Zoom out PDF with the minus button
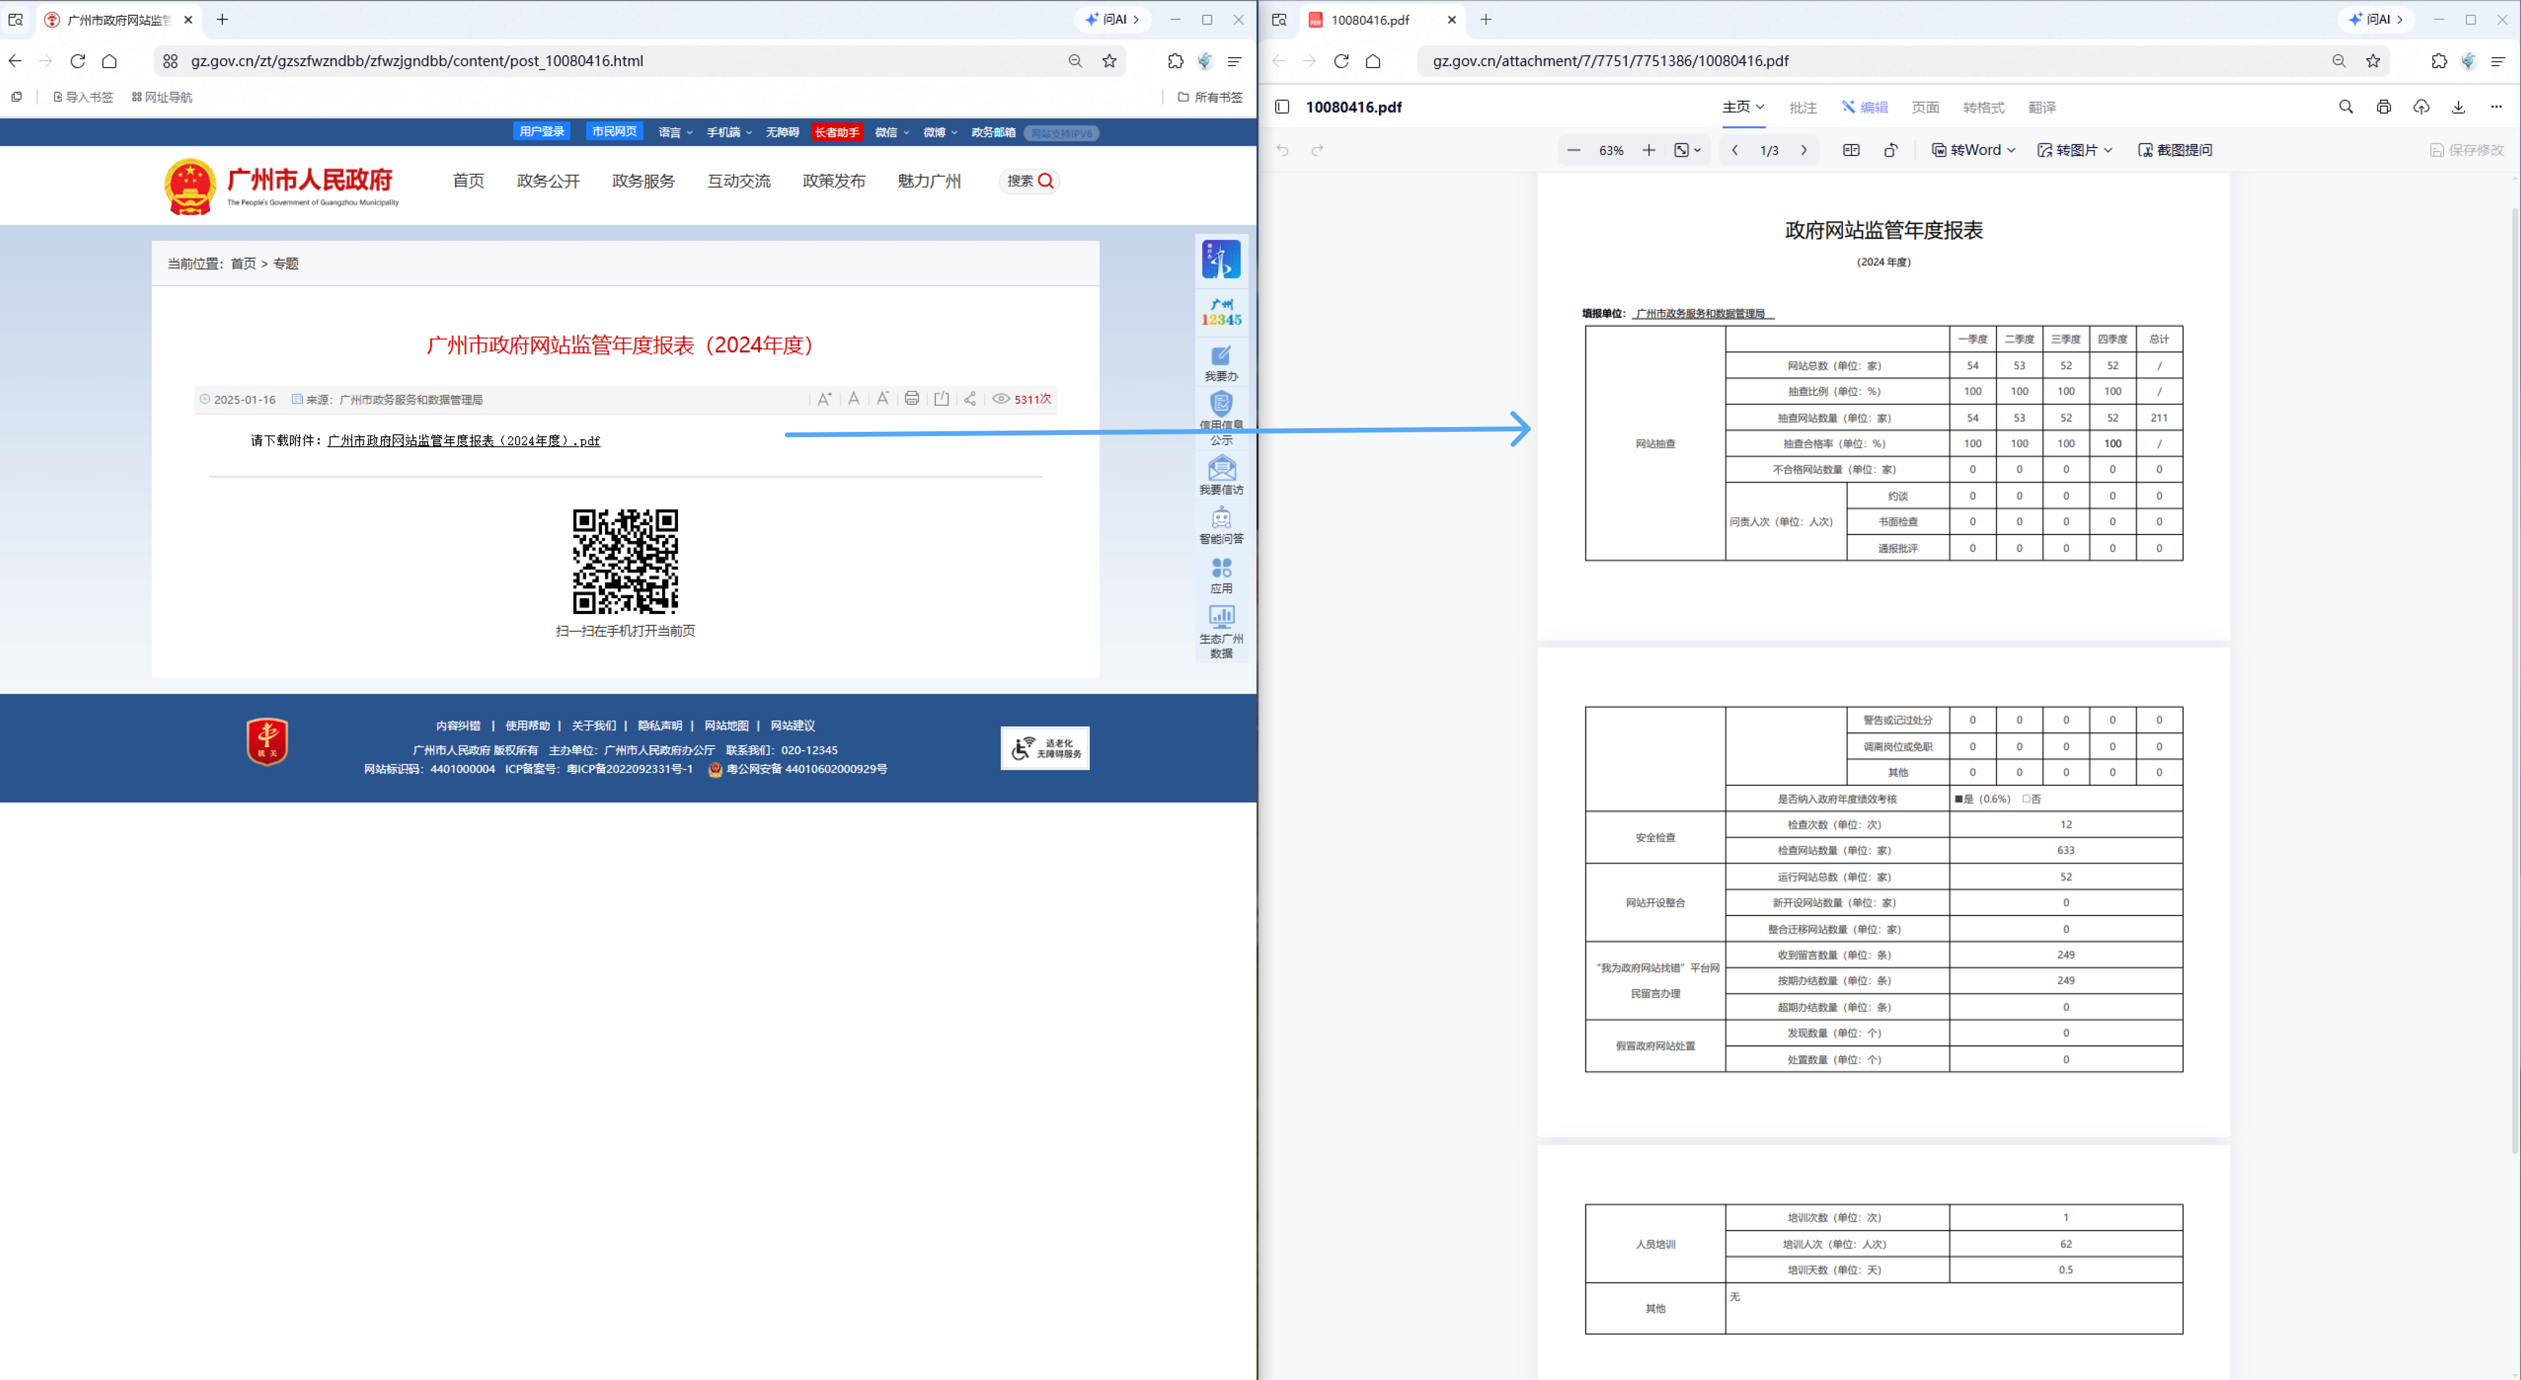2521x1380 pixels. pyautogui.click(x=1574, y=150)
